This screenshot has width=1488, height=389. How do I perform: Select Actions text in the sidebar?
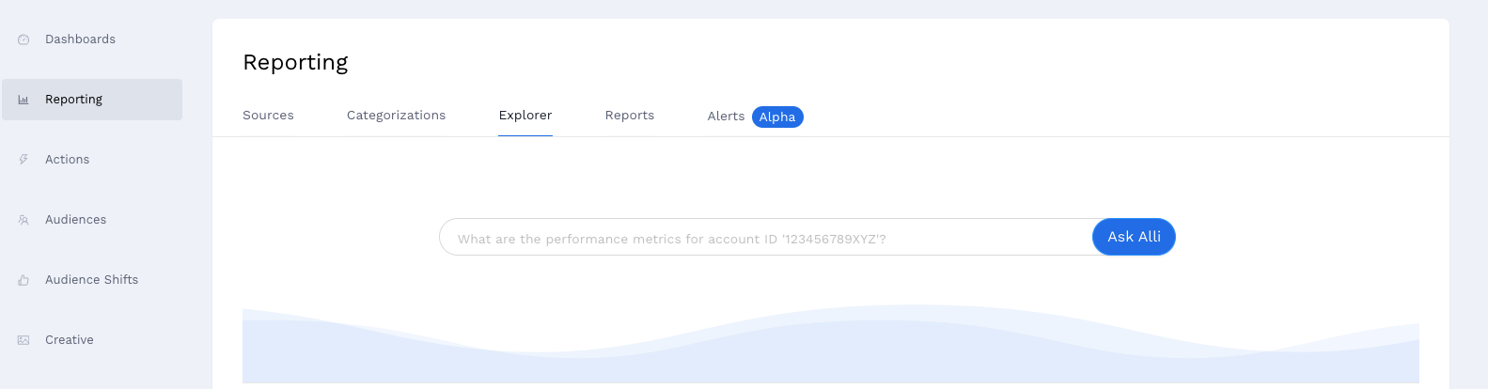click(x=68, y=160)
